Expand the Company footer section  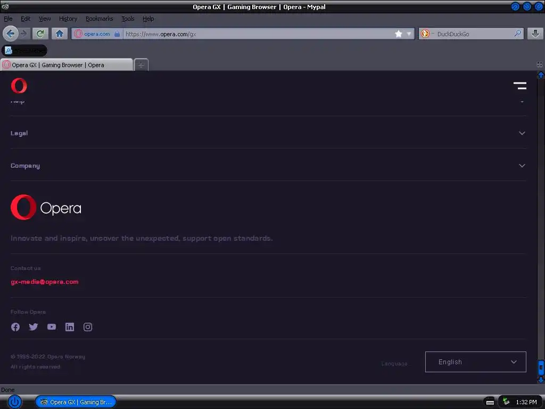pyautogui.click(x=268, y=166)
